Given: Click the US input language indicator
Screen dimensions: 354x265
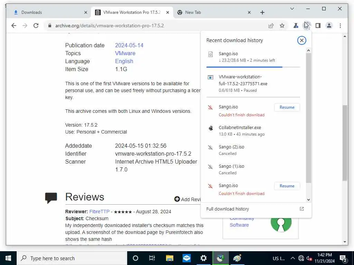Looking at the screenshot, I should (278, 258).
